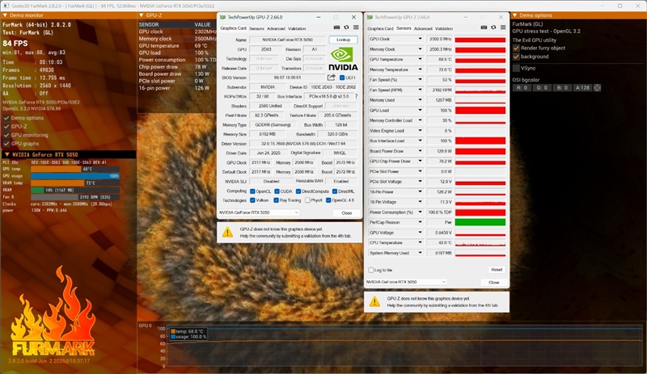Click the Reset button in Sensors window
The image size is (647, 374).
click(497, 270)
